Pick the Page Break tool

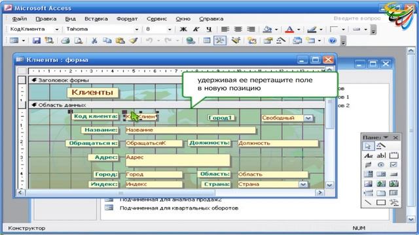[x=368, y=193]
